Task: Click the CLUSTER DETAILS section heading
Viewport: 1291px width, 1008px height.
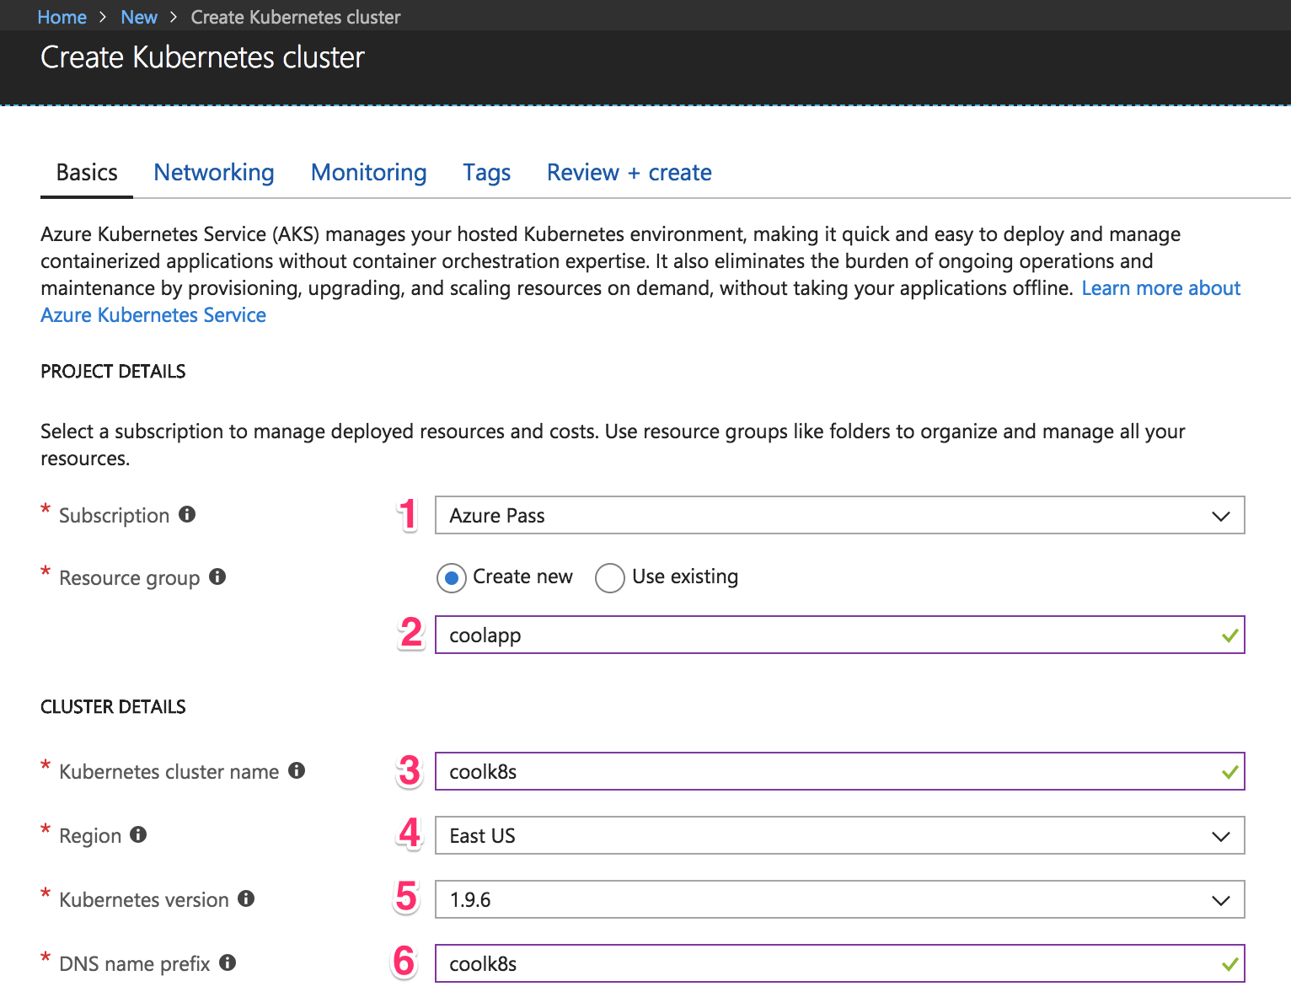Action: point(113,707)
